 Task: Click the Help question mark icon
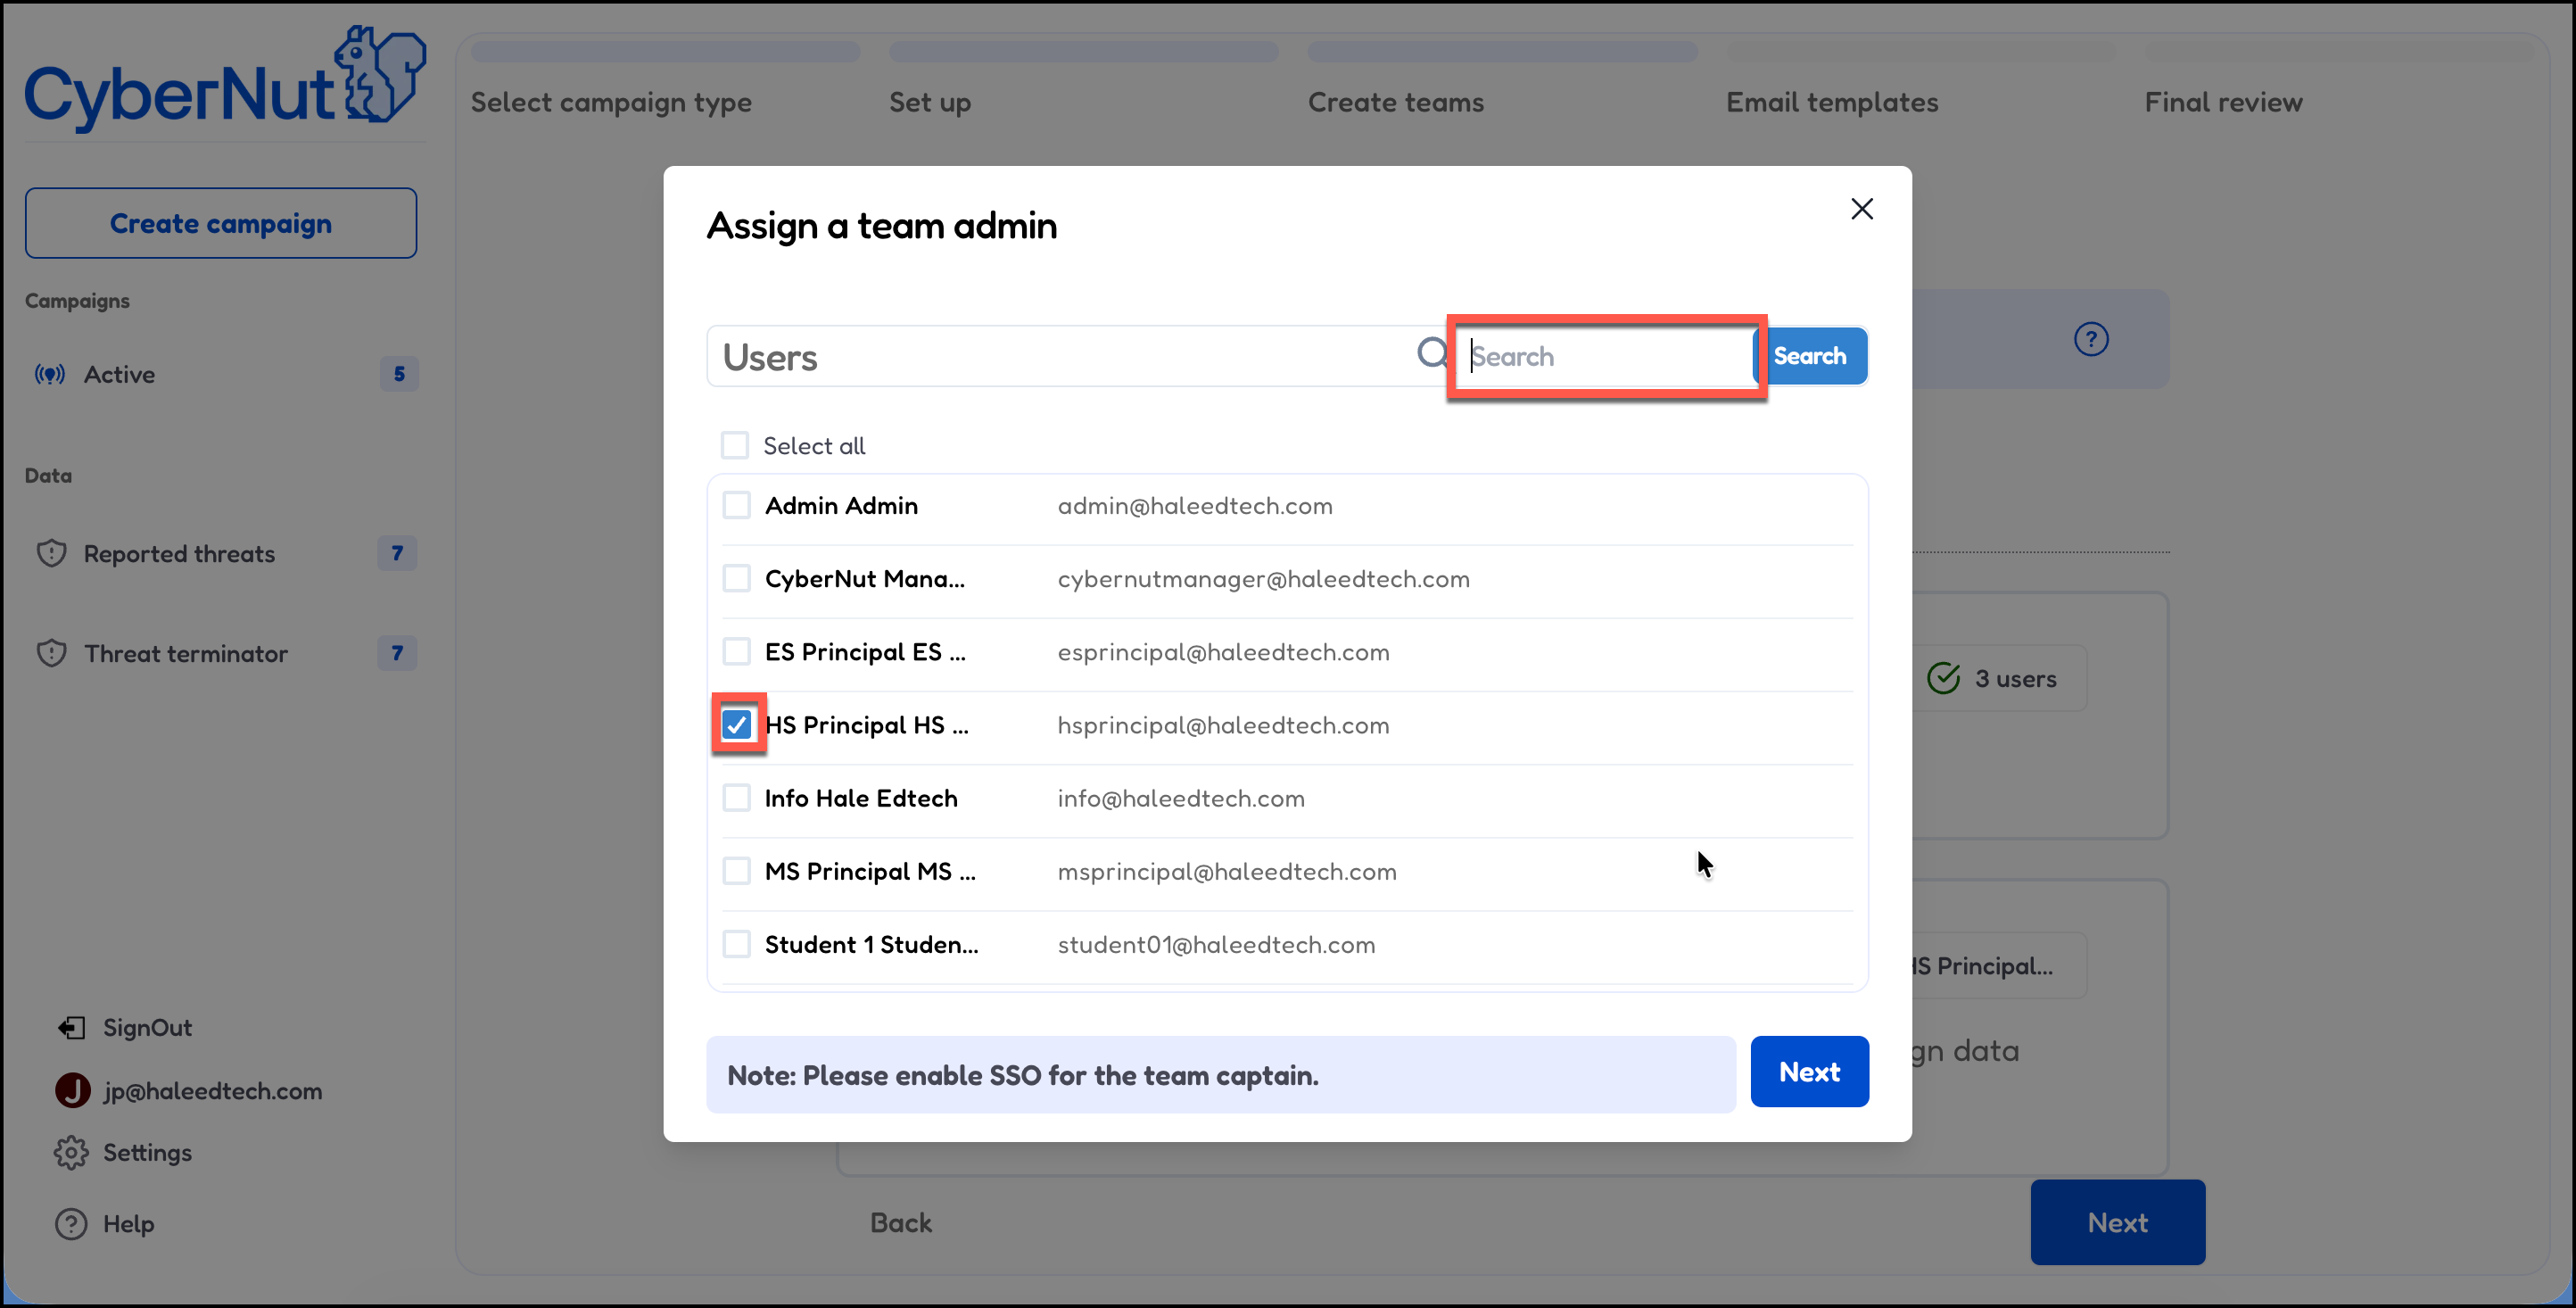click(71, 1223)
